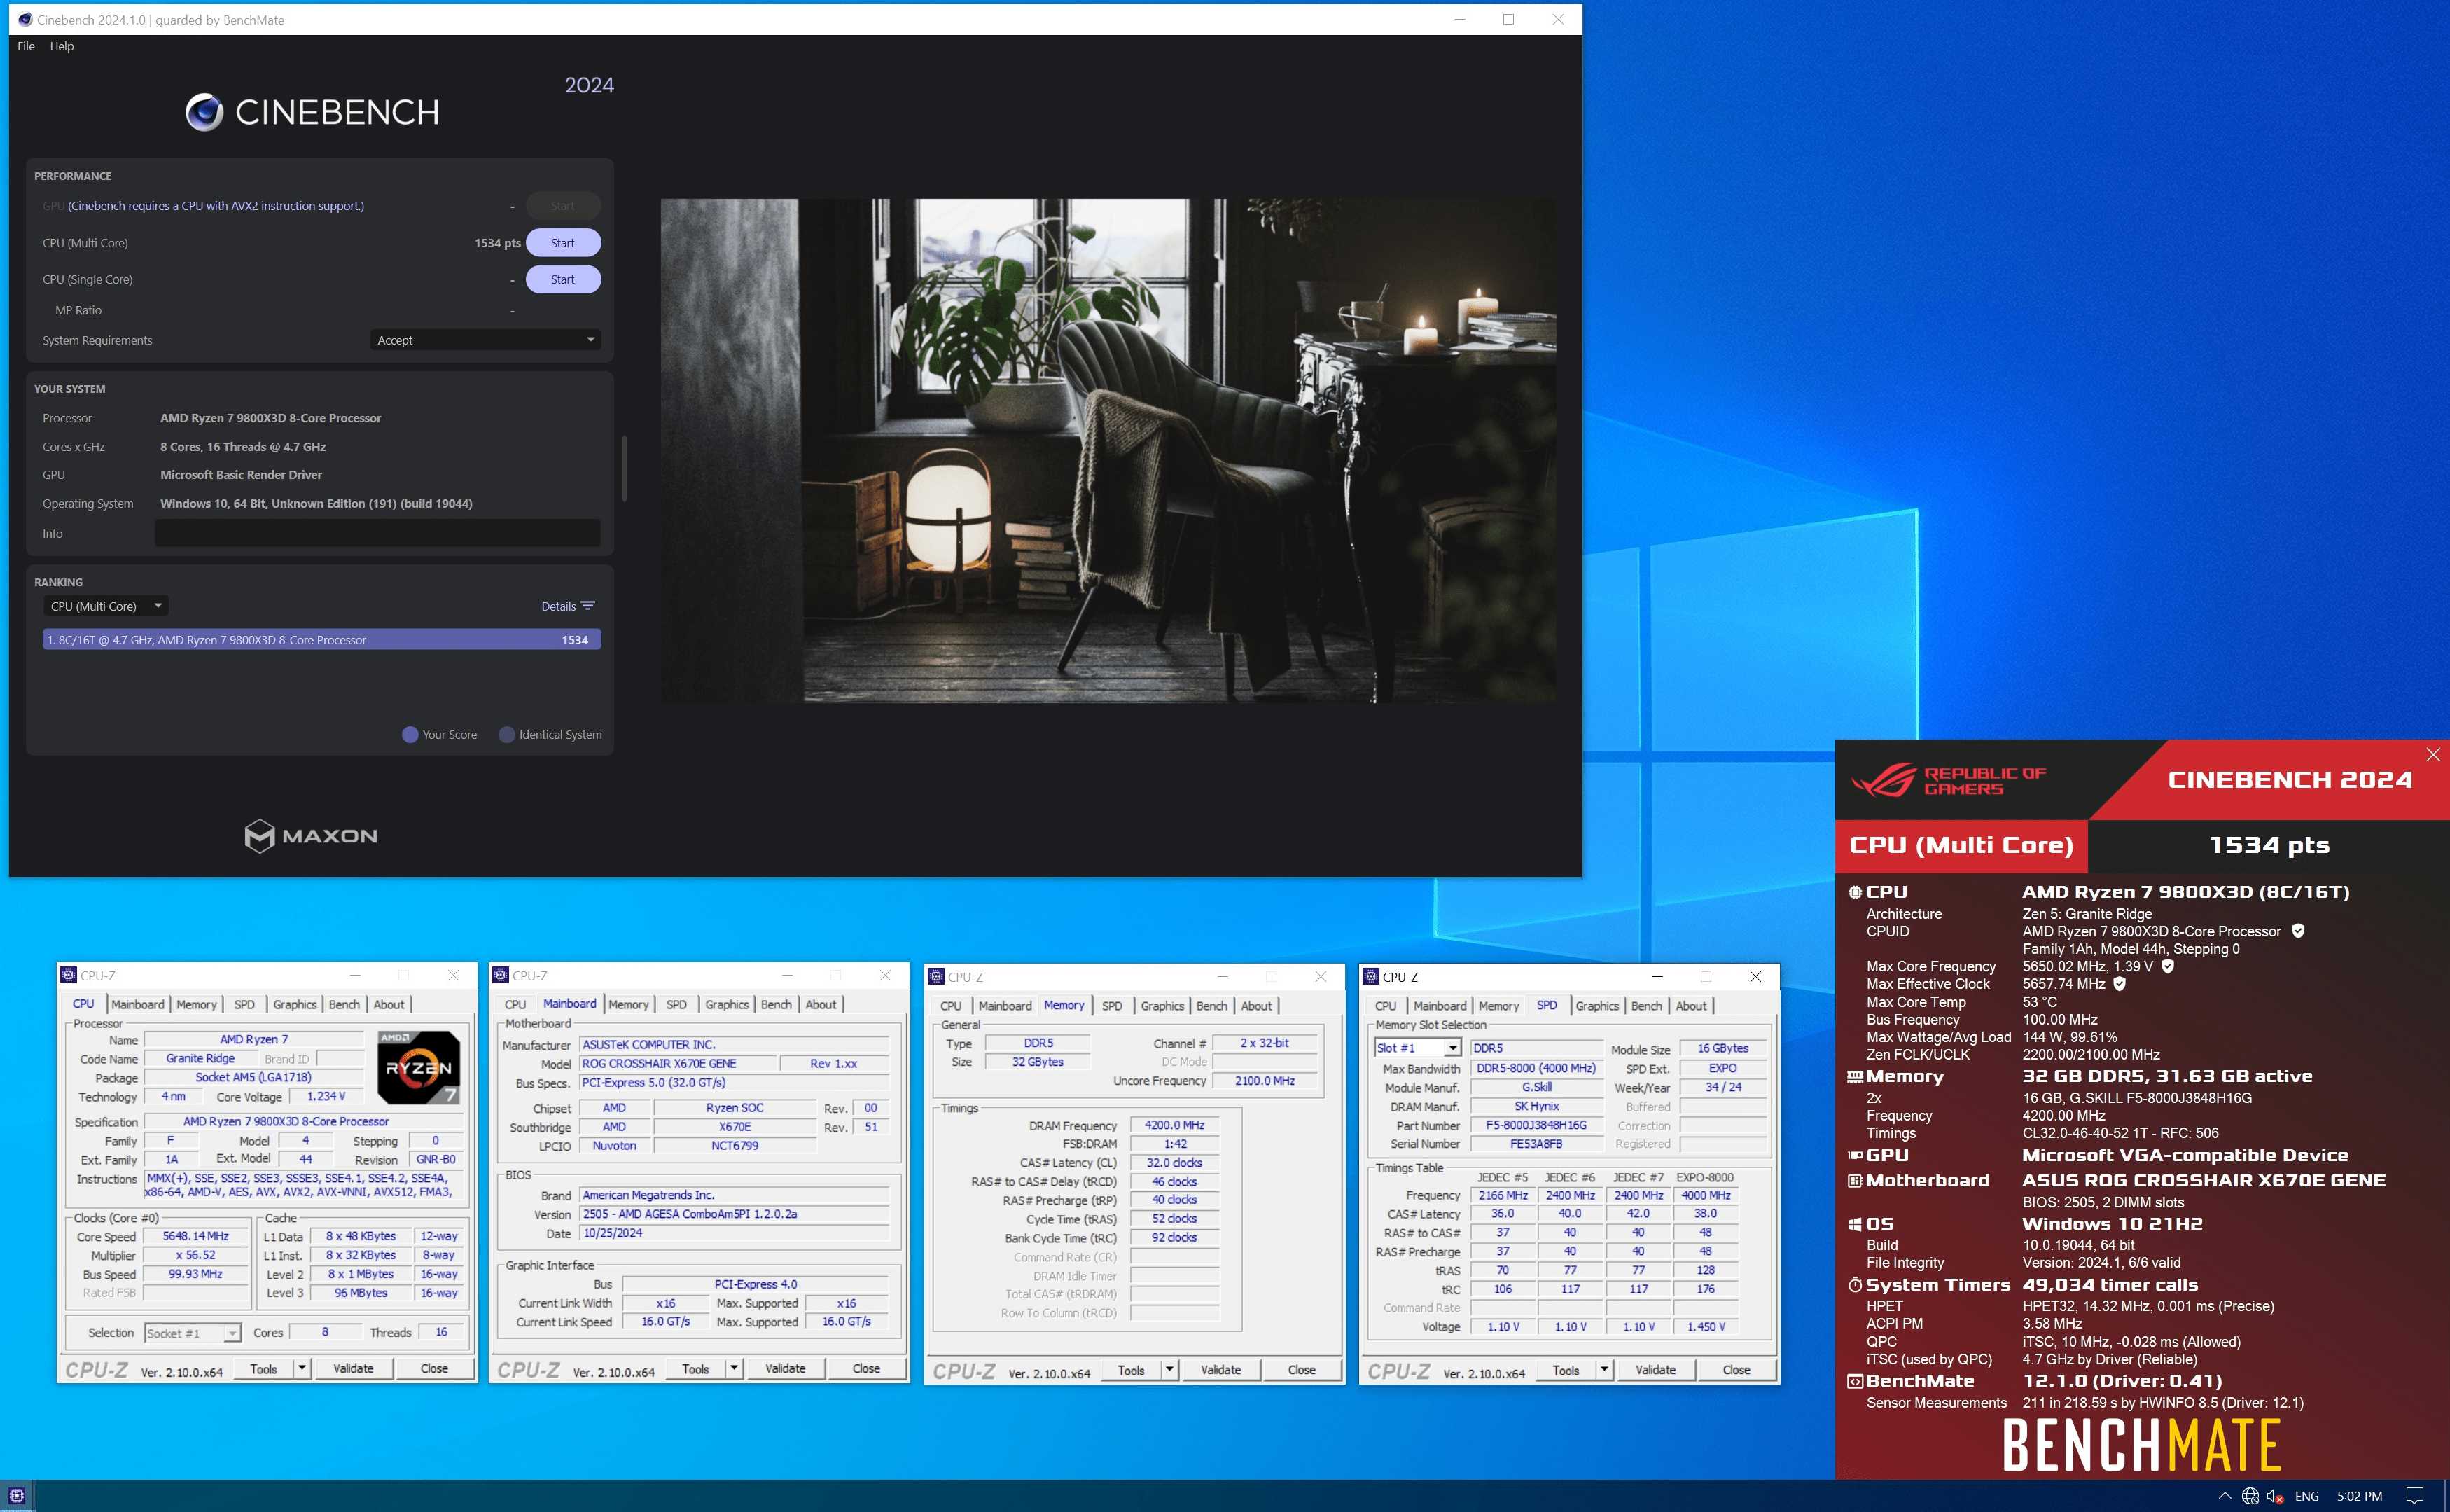The width and height of the screenshot is (2450, 1512).
Task: Open the Help menu in Cinebench
Action: tap(62, 46)
